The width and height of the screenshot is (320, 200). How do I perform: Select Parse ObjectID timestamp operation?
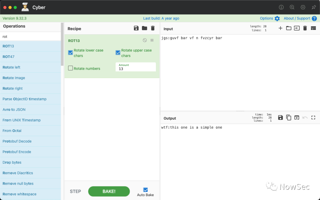pyautogui.click(x=31, y=99)
